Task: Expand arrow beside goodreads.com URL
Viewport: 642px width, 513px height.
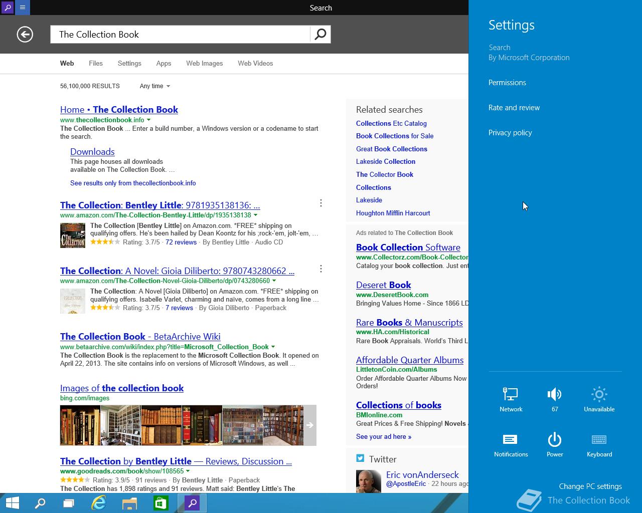Action: click(x=188, y=471)
